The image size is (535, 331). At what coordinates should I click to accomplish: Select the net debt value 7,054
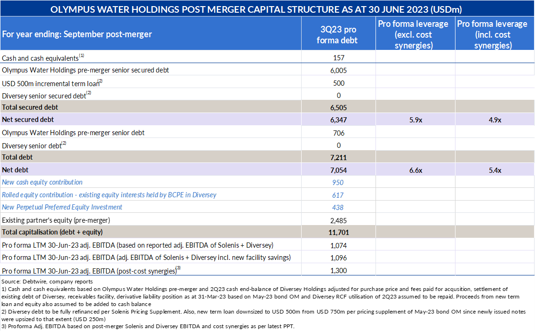coord(338,170)
